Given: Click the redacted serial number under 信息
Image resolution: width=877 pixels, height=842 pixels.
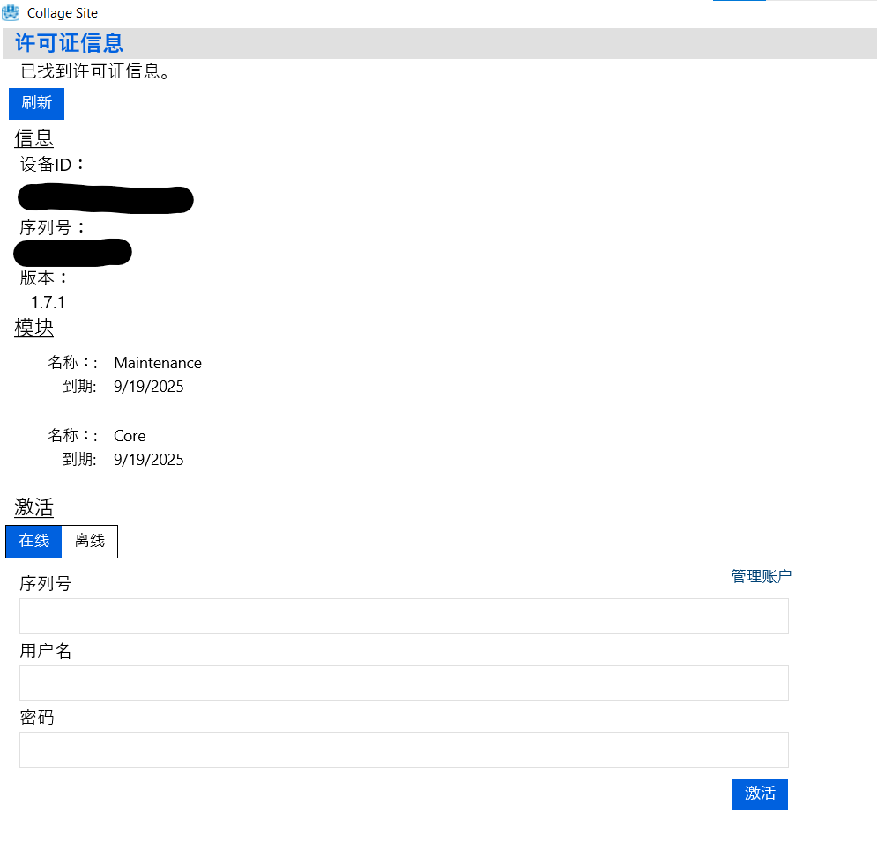Looking at the screenshot, I should pos(73,252).
